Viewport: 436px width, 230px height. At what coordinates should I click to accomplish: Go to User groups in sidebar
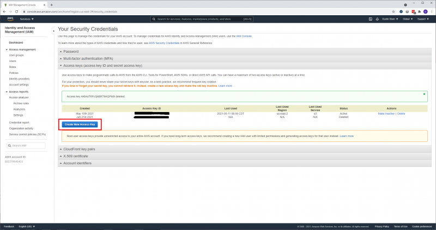[16, 55]
